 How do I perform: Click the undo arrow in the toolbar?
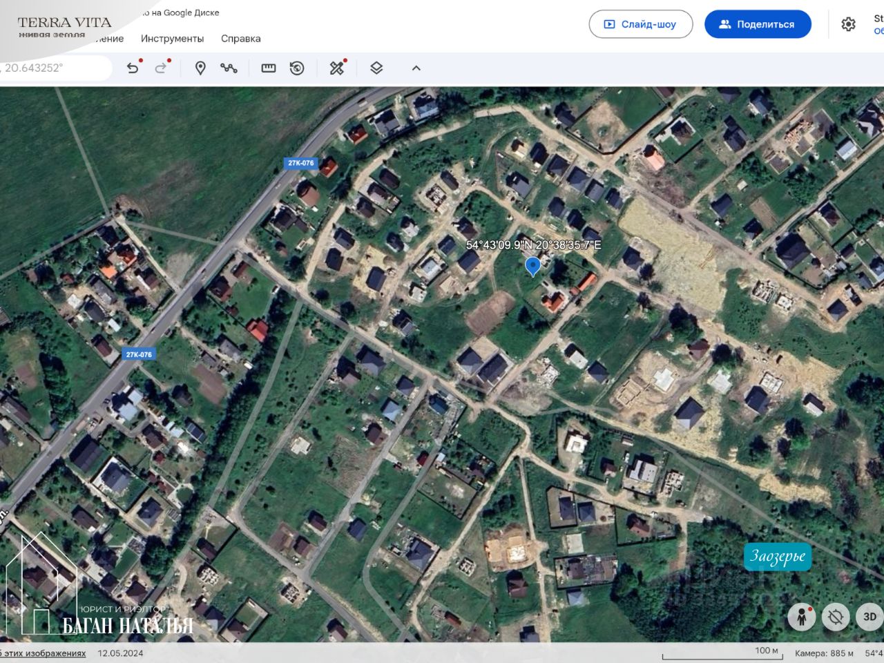(x=133, y=68)
